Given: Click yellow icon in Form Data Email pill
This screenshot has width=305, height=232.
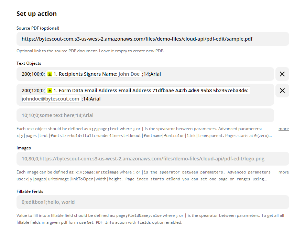Looking at the screenshot, I should [50, 91].
